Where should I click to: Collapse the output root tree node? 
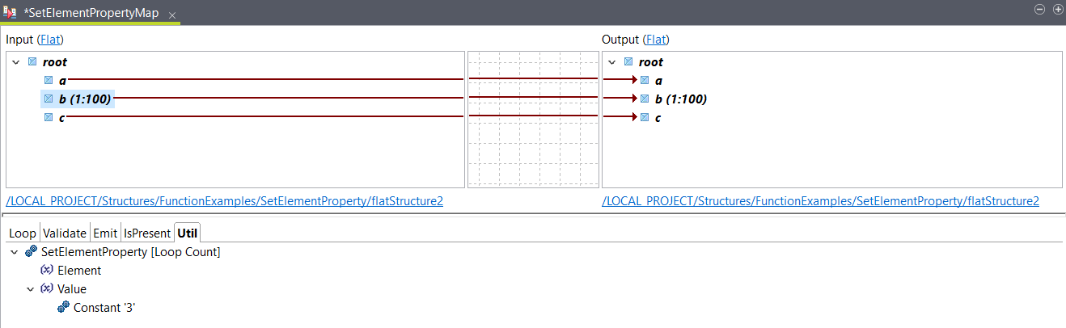coord(611,62)
